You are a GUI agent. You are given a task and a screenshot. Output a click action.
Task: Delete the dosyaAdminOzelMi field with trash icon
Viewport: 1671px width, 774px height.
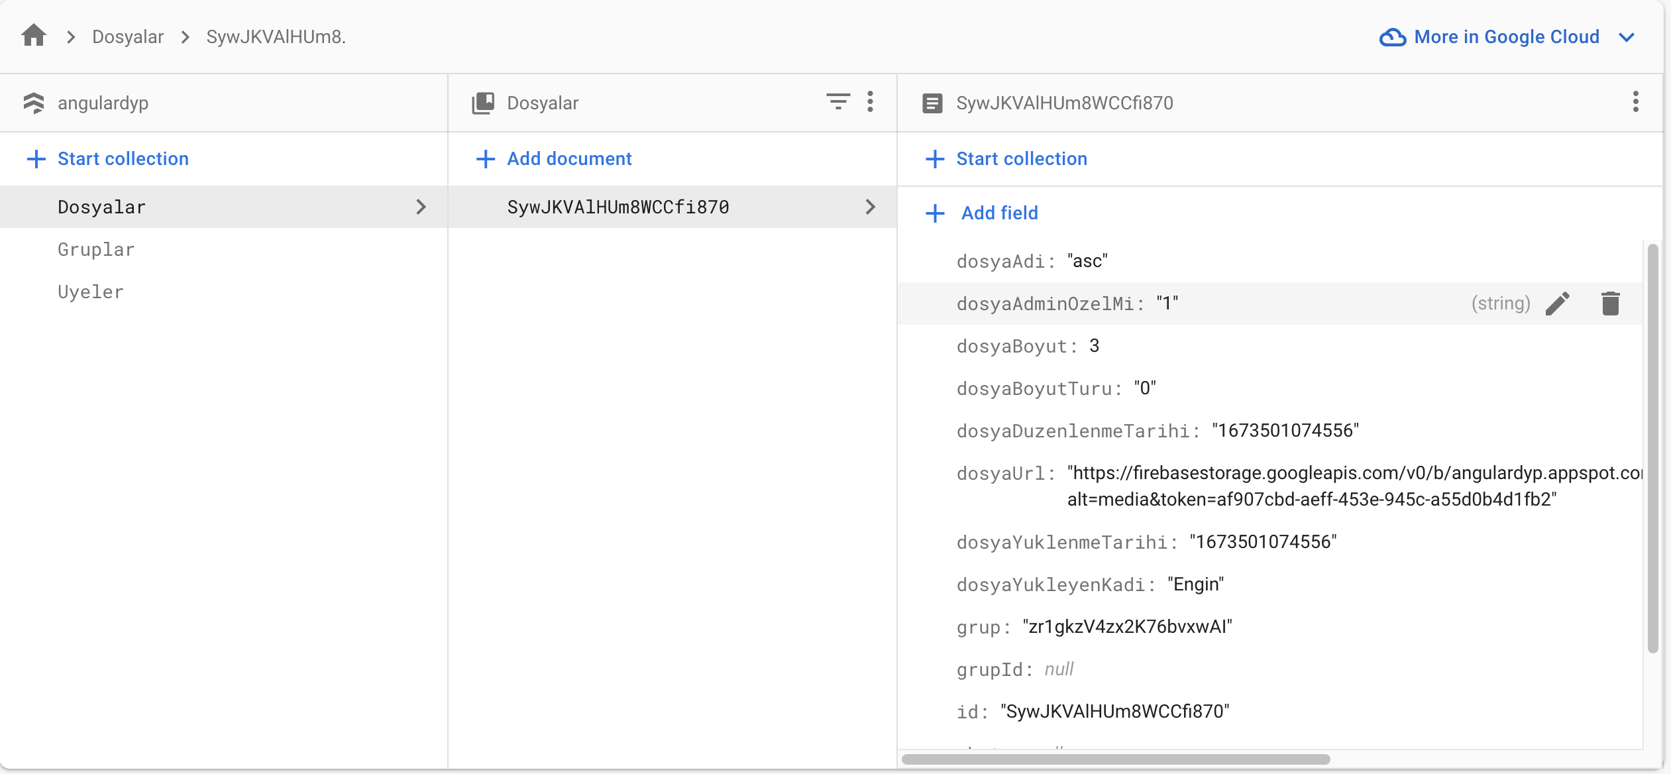pos(1610,304)
